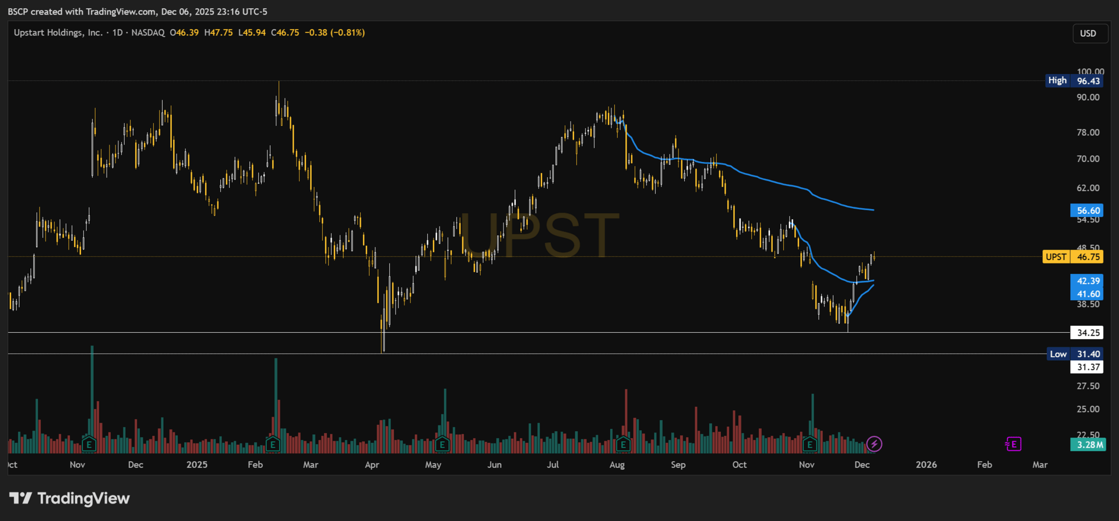Click the 70.00 price axis value
The image size is (1119, 521).
pyautogui.click(x=1088, y=159)
